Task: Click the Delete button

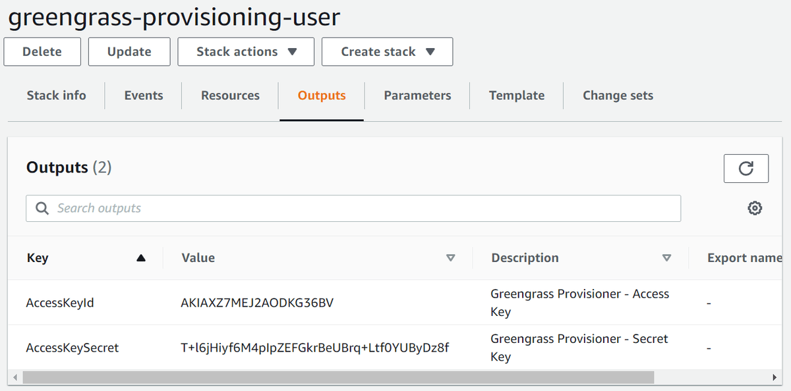Action: pyautogui.click(x=42, y=51)
